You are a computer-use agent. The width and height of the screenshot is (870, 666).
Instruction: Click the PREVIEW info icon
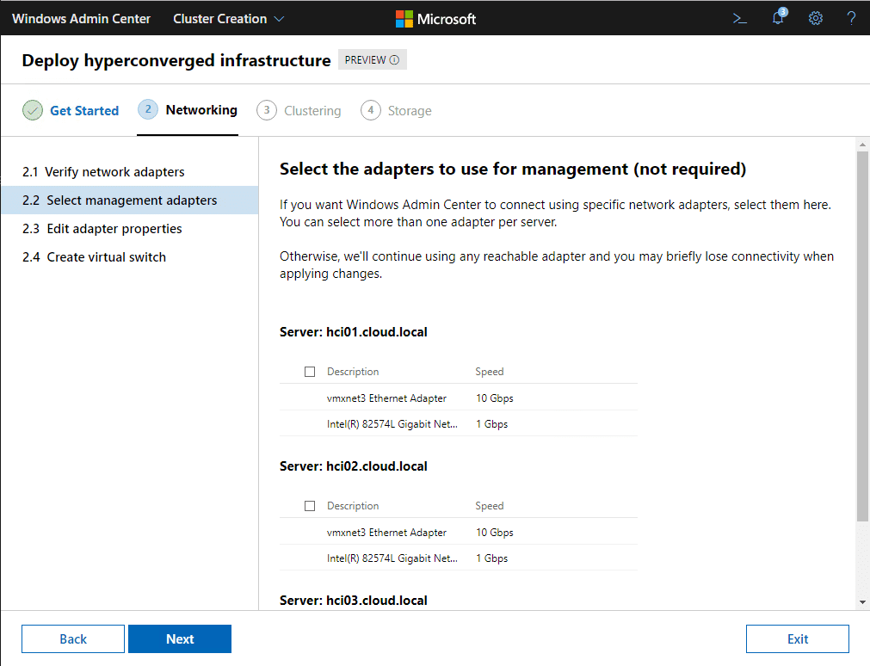[x=395, y=60]
